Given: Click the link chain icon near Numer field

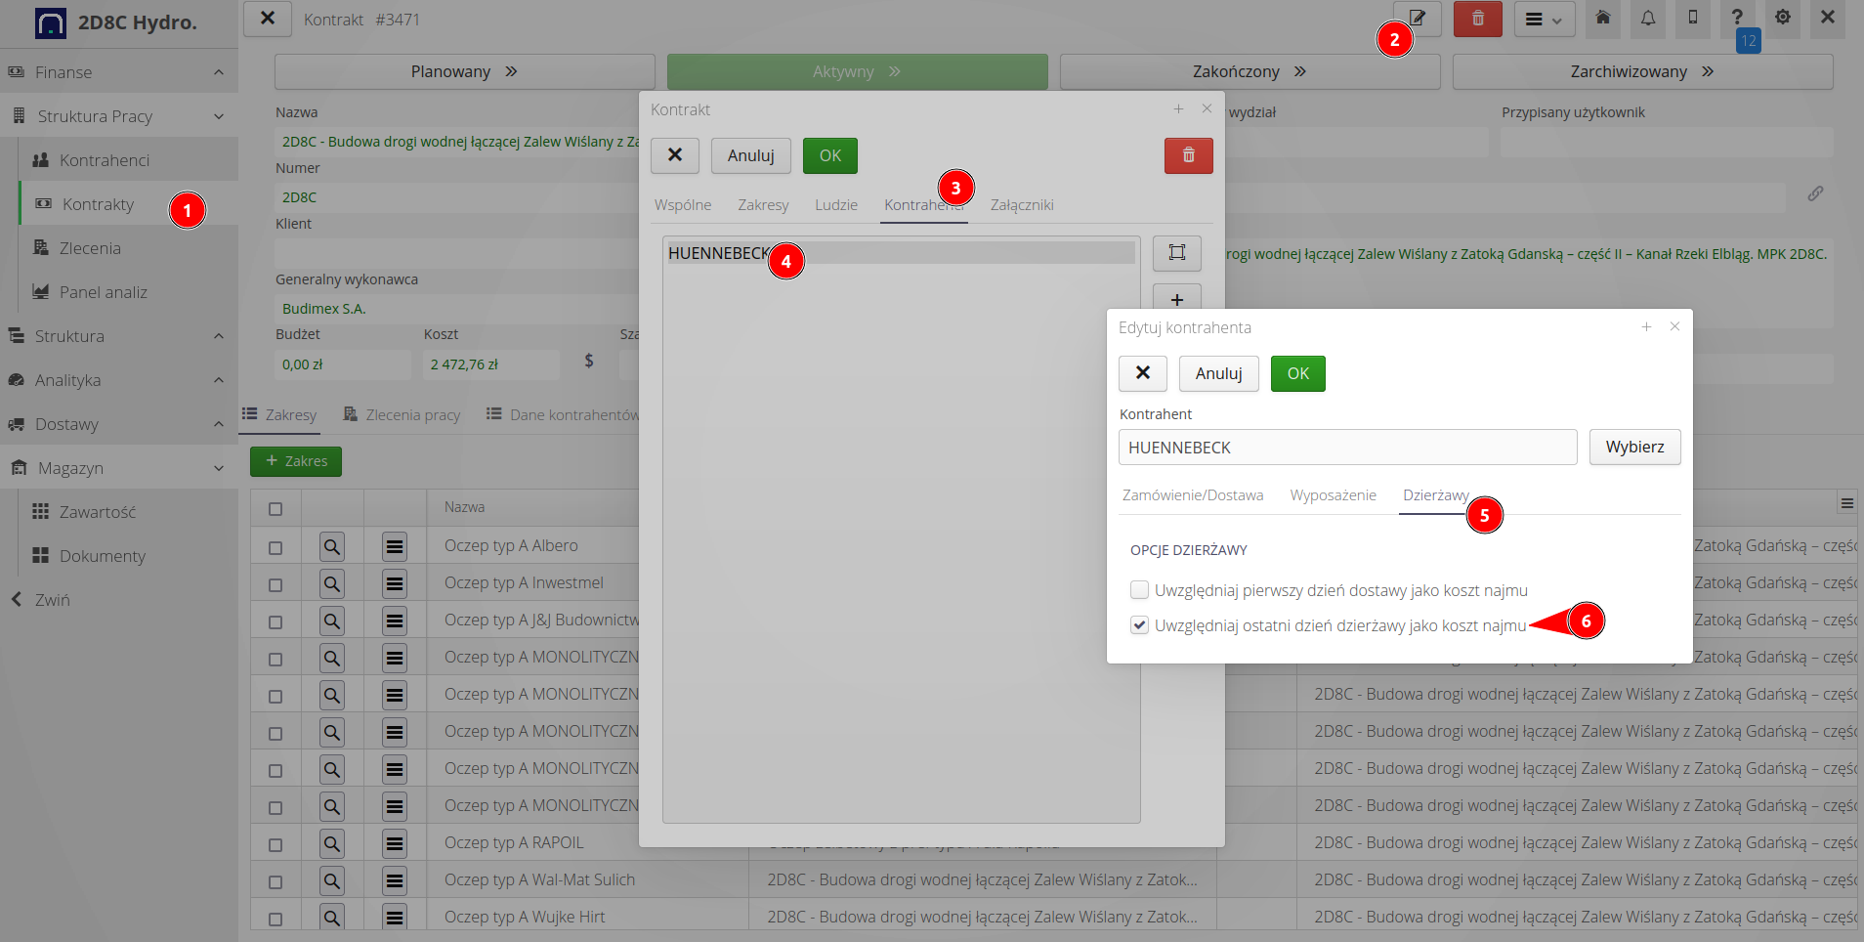Looking at the screenshot, I should tap(1815, 193).
